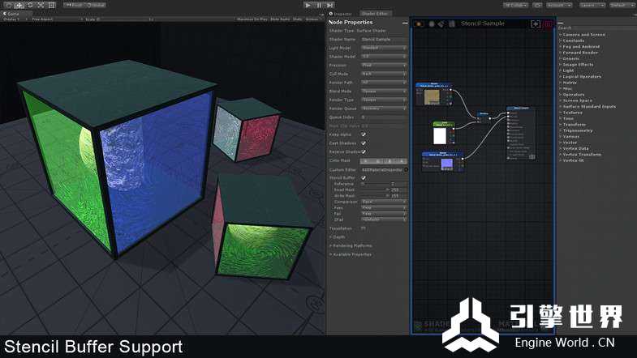Toggle the Stencil Buffer checkbox
Screen dimensions: 637x358
pyautogui.click(x=364, y=177)
